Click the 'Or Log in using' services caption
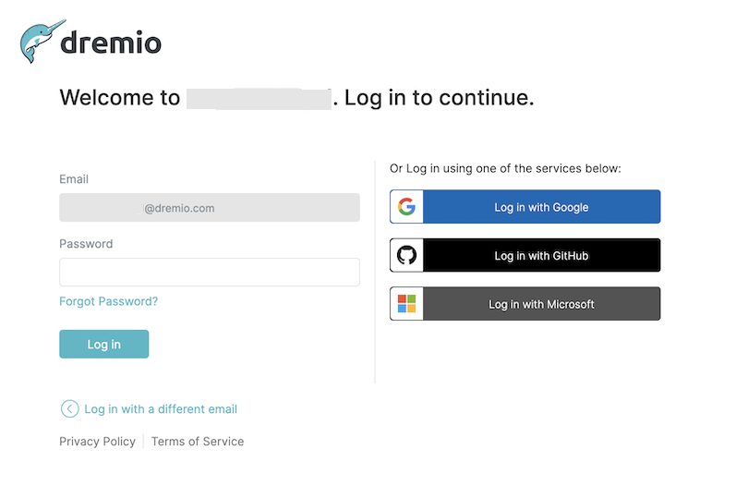This screenshot has height=486, width=748. click(x=505, y=168)
